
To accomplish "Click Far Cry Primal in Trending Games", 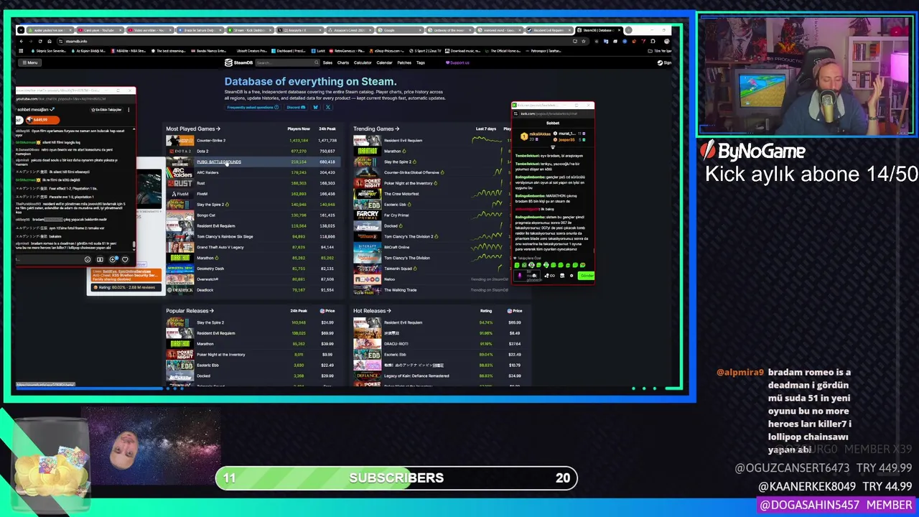I will click(x=396, y=215).
